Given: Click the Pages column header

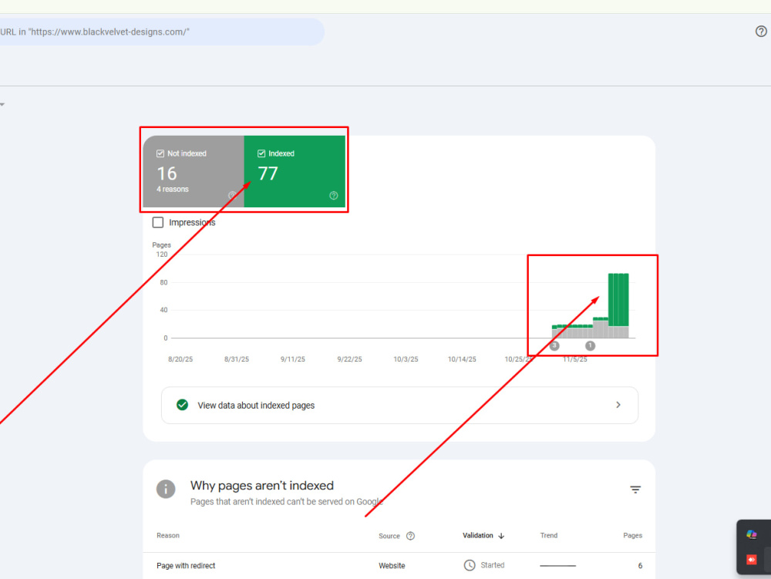Looking at the screenshot, I should coord(632,535).
